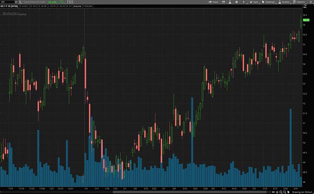Click the green current price label bubble

(306, 20)
